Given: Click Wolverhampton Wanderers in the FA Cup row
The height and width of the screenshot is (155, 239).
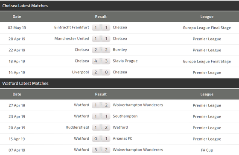Looking at the screenshot, I should (138, 150).
